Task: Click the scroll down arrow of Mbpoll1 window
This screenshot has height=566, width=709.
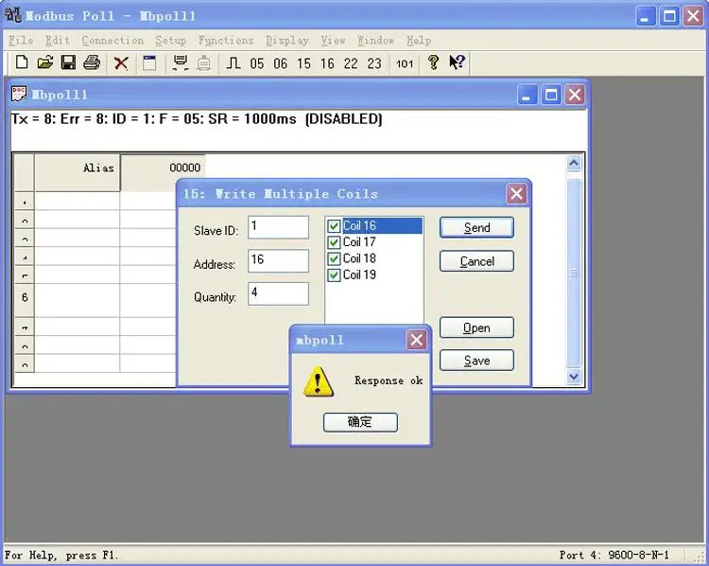Action: pyautogui.click(x=573, y=377)
